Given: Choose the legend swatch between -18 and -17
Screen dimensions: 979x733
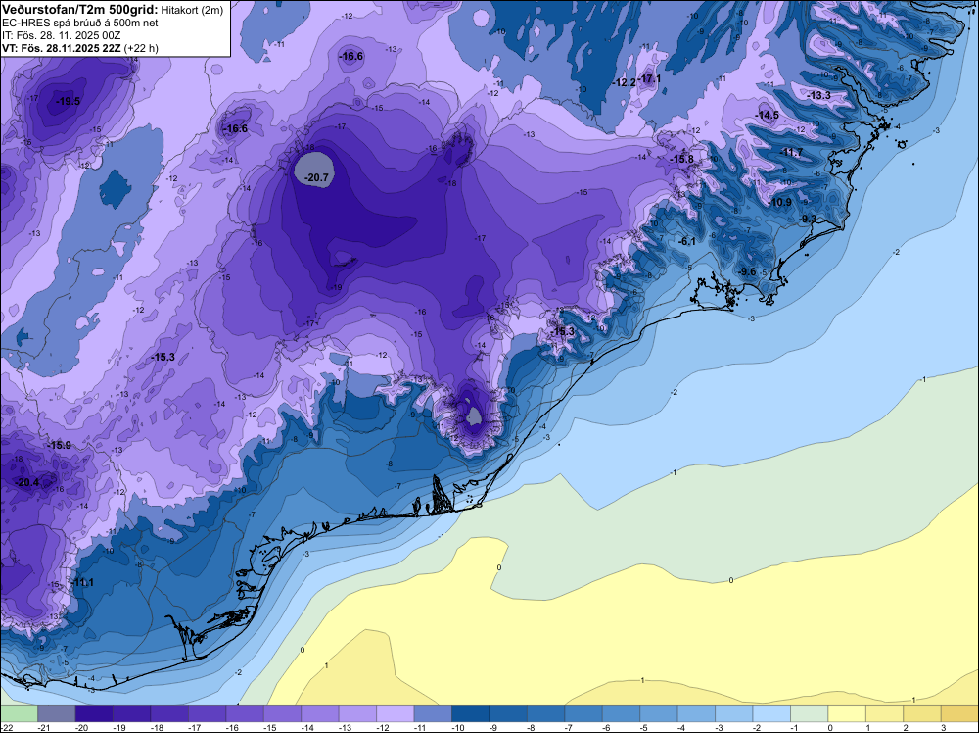Looking at the screenshot, I should click(169, 713).
